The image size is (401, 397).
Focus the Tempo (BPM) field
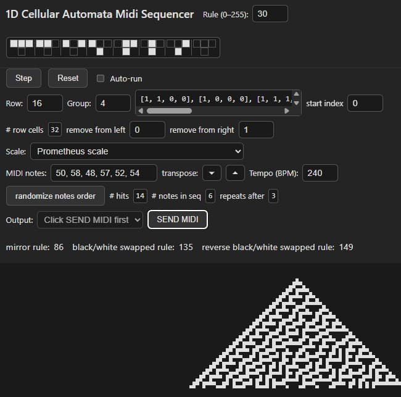click(x=319, y=173)
